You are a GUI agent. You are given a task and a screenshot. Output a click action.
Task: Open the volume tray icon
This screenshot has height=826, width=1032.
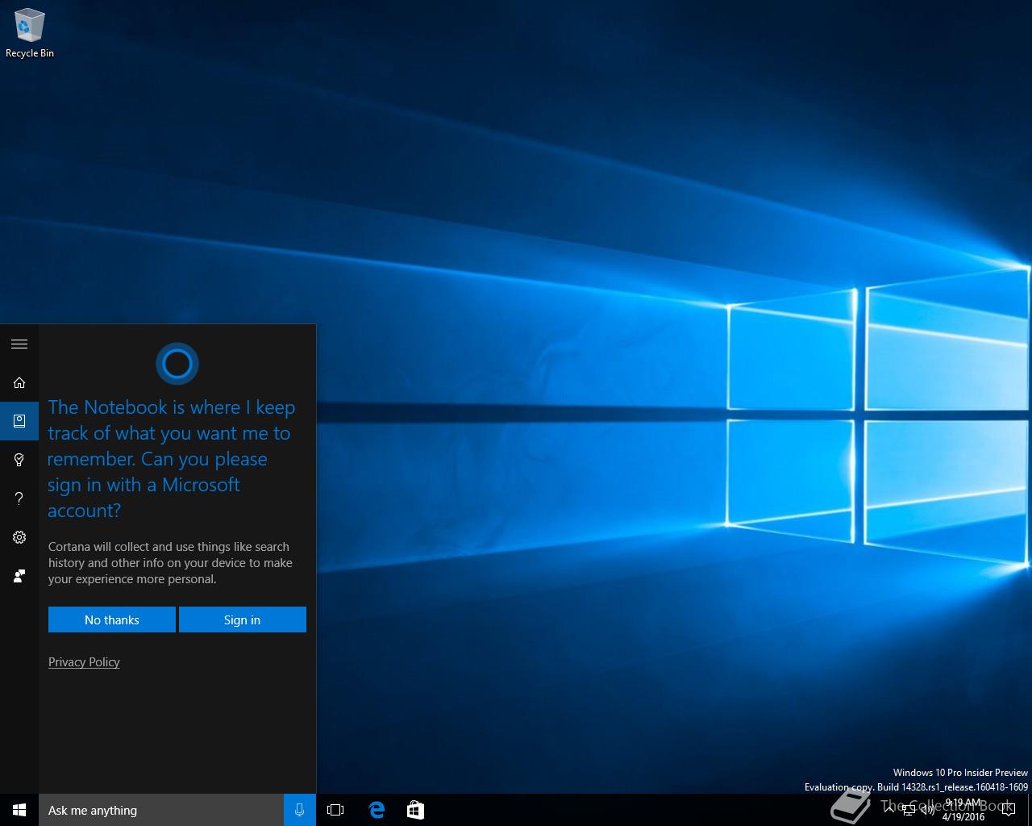click(x=928, y=811)
